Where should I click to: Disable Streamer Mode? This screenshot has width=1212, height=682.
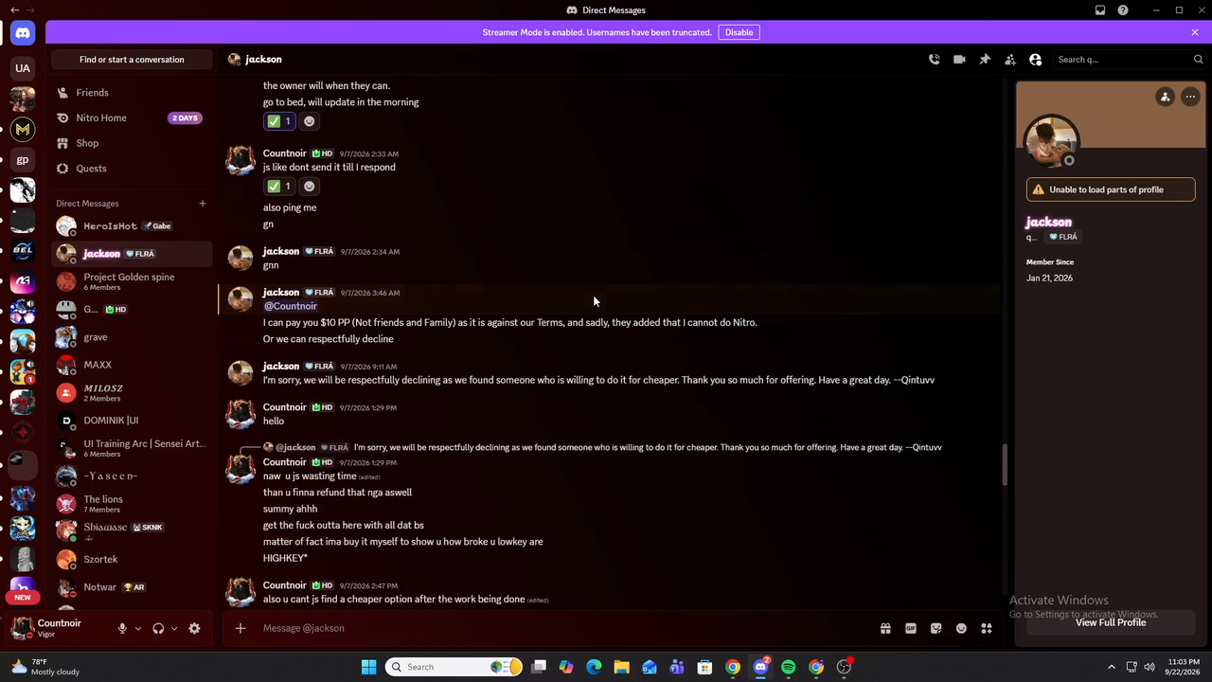click(740, 32)
